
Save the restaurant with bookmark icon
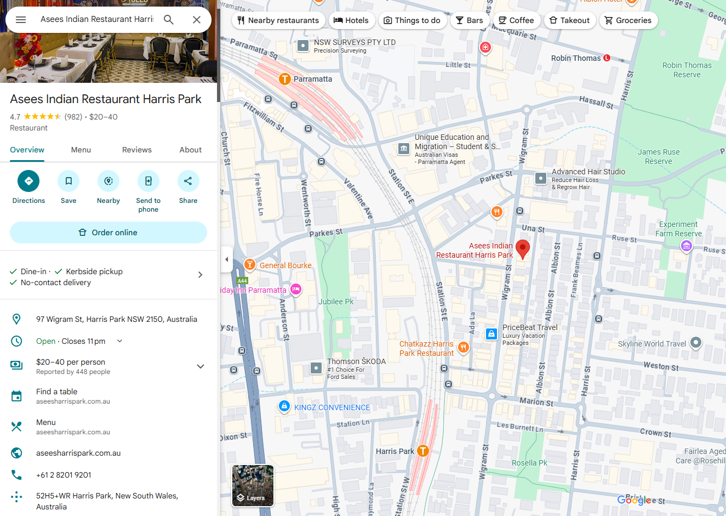click(x=68, y=181)
